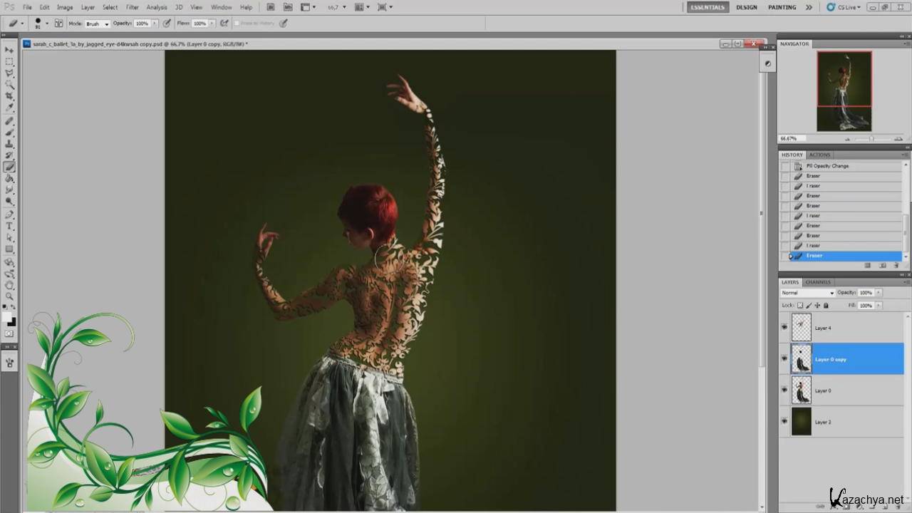The width and height of the screenshot is (912, 513).
Task: Select the Crop tool in the toolbox
Action: tap(10, 96)
